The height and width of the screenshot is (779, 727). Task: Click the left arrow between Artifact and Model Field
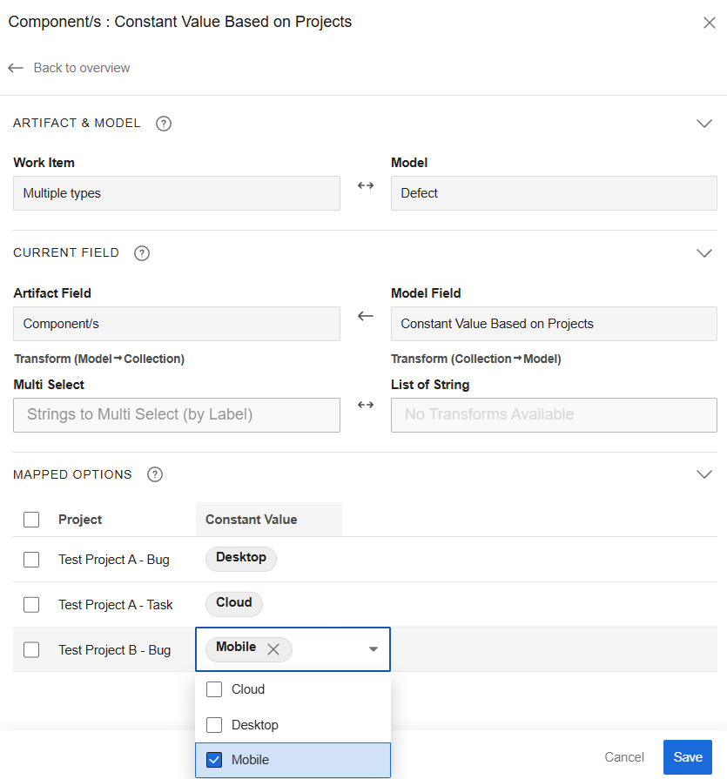tap(366, 316)
